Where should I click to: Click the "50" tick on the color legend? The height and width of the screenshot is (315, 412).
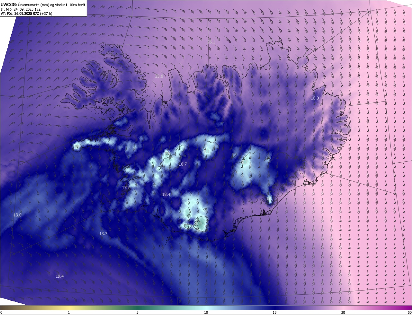click(409, 312)
